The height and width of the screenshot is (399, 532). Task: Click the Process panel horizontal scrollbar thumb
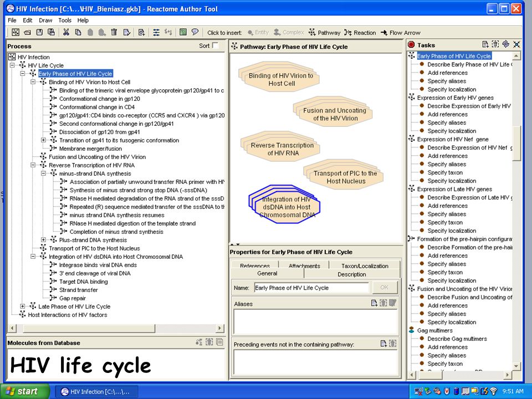coord(89,328)
